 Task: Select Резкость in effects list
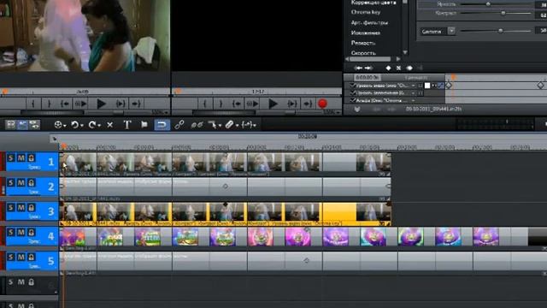tap(363, 43)
